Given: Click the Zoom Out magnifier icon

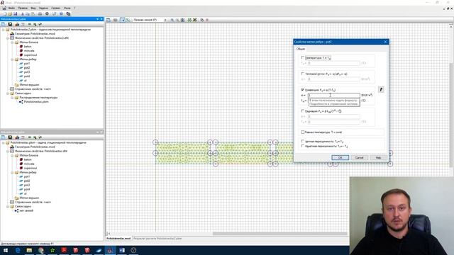Looking at the screenshot, I should [x=177, y=20].
